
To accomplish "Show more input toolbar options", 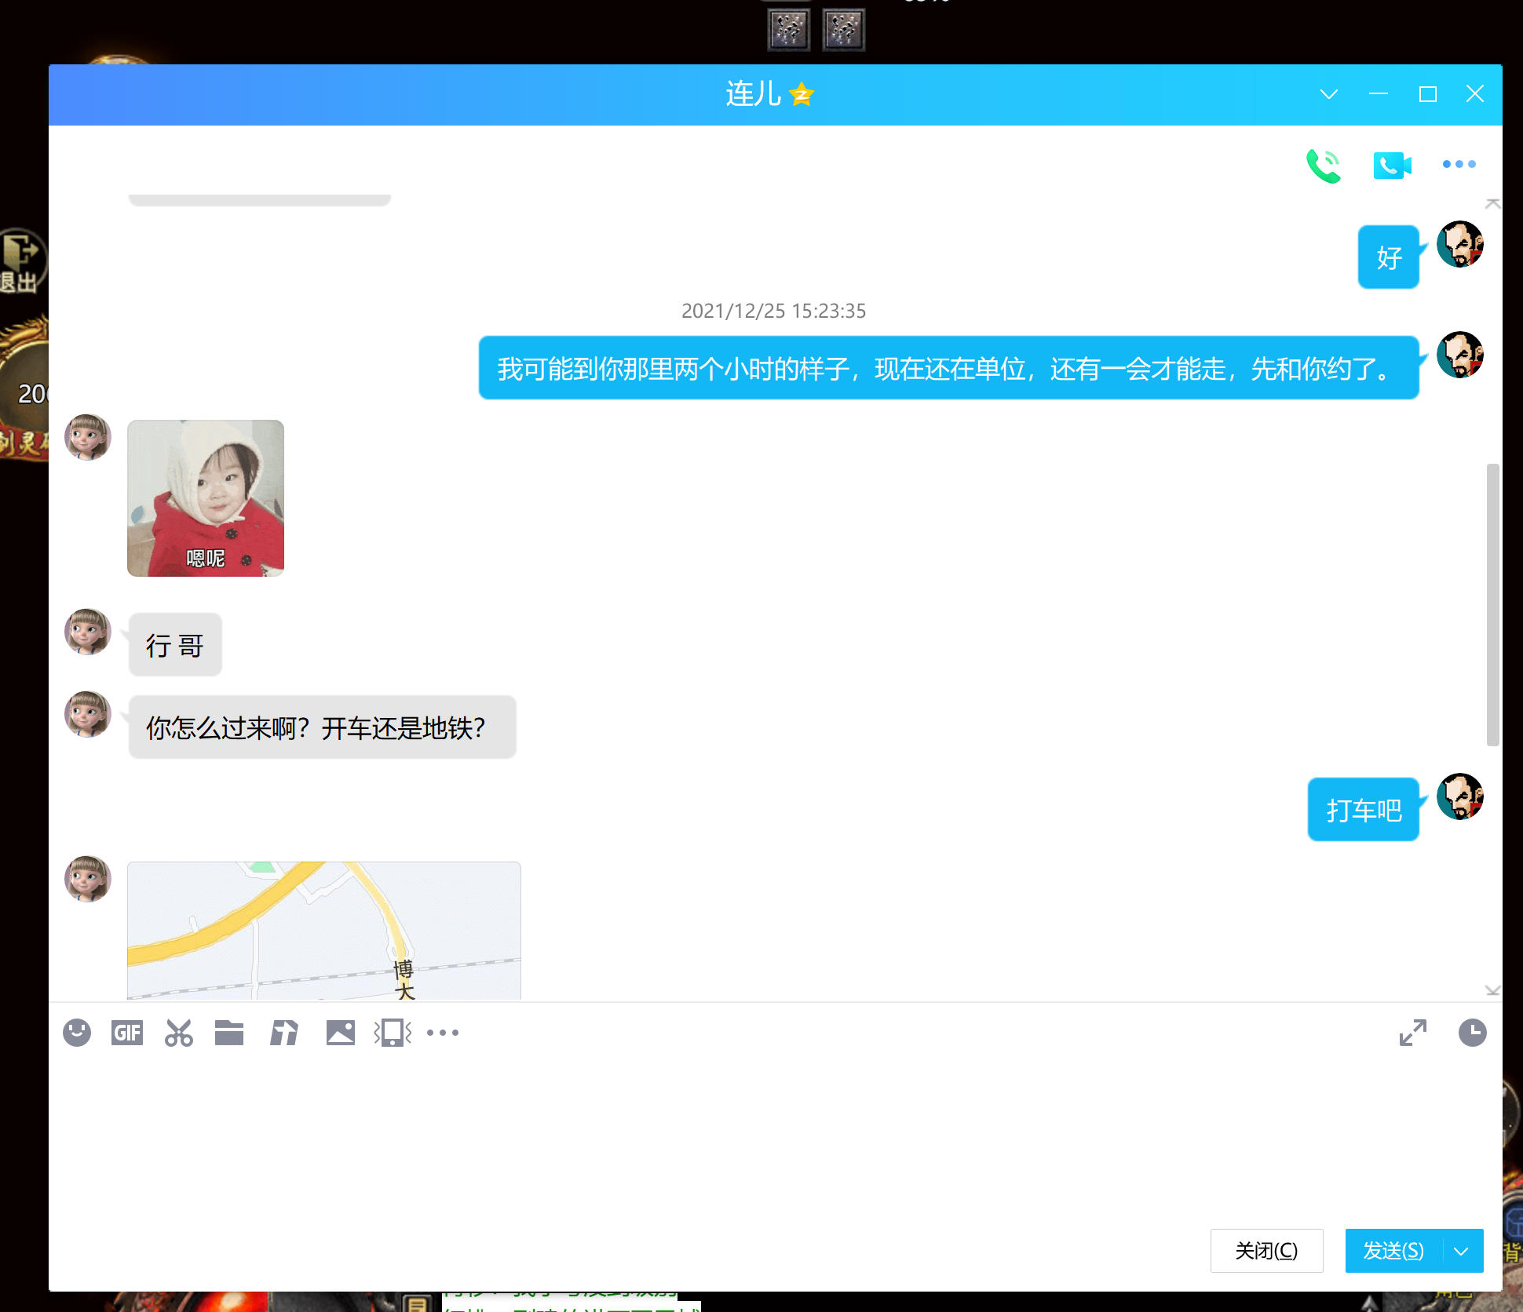I will [x=443, y=1033].
